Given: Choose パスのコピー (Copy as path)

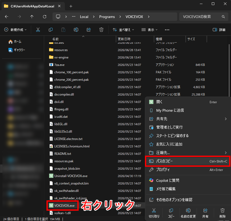Looking at the screenshot, I should click(188, 161).
